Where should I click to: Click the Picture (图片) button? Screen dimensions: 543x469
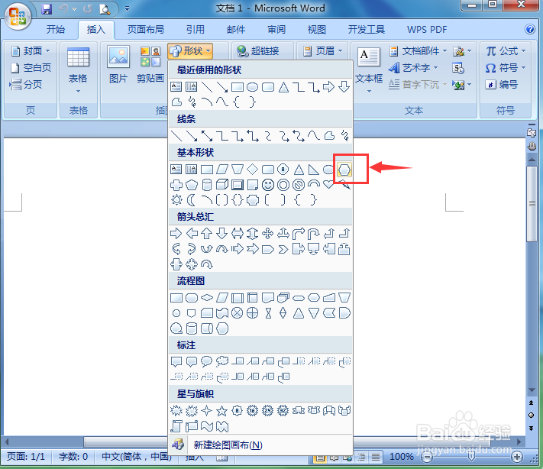[118, 65]
